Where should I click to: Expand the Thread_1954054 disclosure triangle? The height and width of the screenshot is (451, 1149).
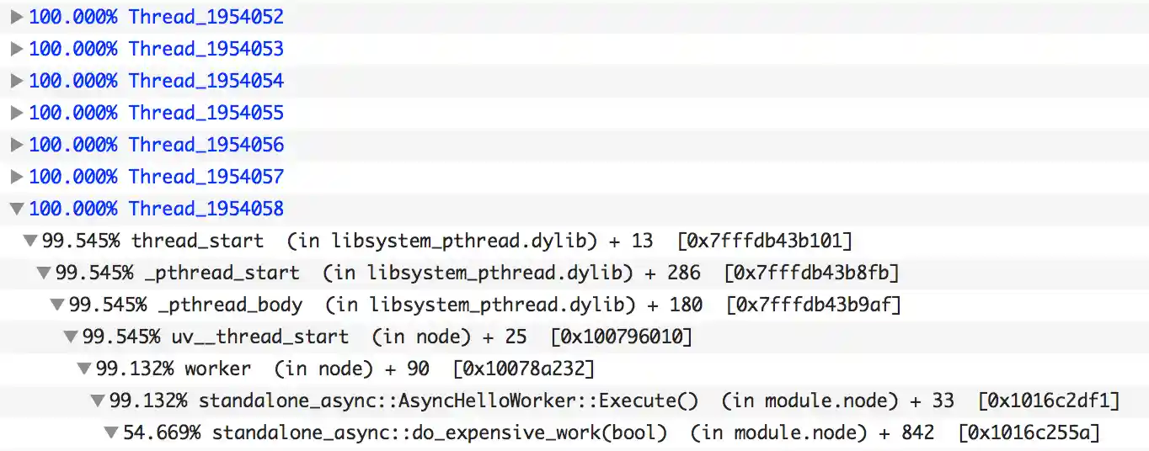(16, 81)
